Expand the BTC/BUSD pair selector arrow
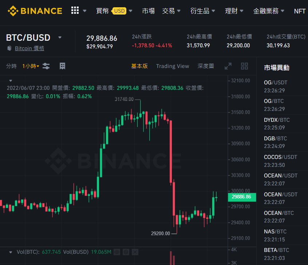Screen dimensions: 308x265 click(x=60, y=37)
